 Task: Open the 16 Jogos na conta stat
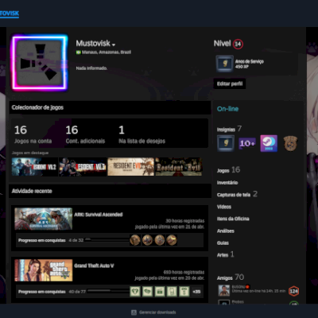click(x=33, y=134)
